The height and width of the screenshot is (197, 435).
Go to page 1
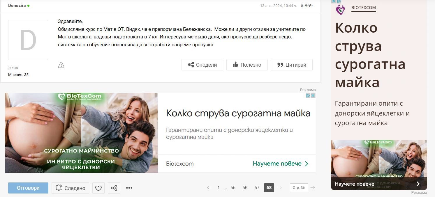[x=219, y=188]
